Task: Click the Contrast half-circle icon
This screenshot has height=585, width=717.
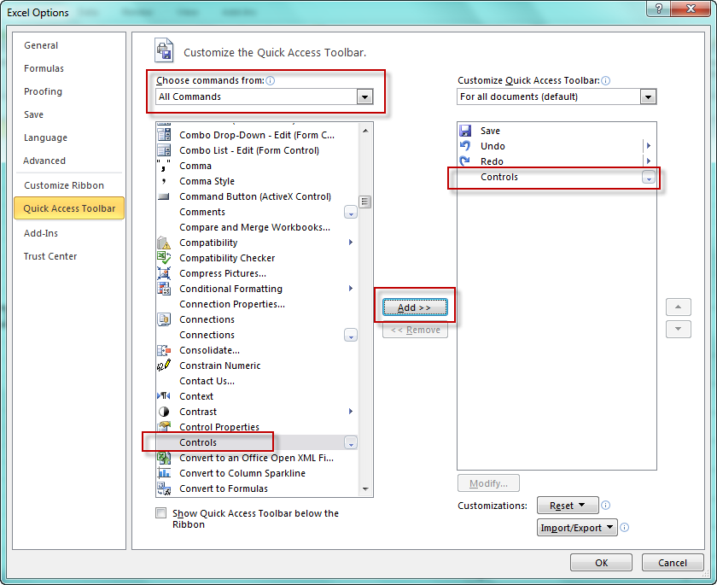Action: click(x=164, y=411)
